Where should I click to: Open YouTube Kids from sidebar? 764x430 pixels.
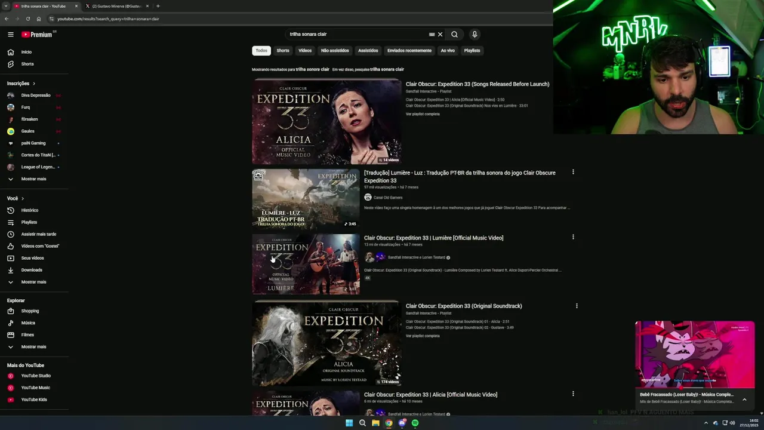click(34, 400)
